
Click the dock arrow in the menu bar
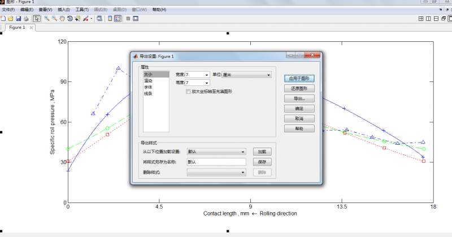coord(441,10)
